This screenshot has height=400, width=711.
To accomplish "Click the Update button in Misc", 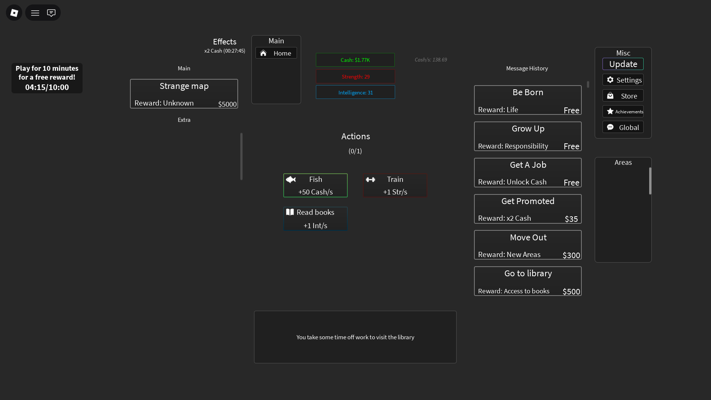I will [x=623, y=64].
